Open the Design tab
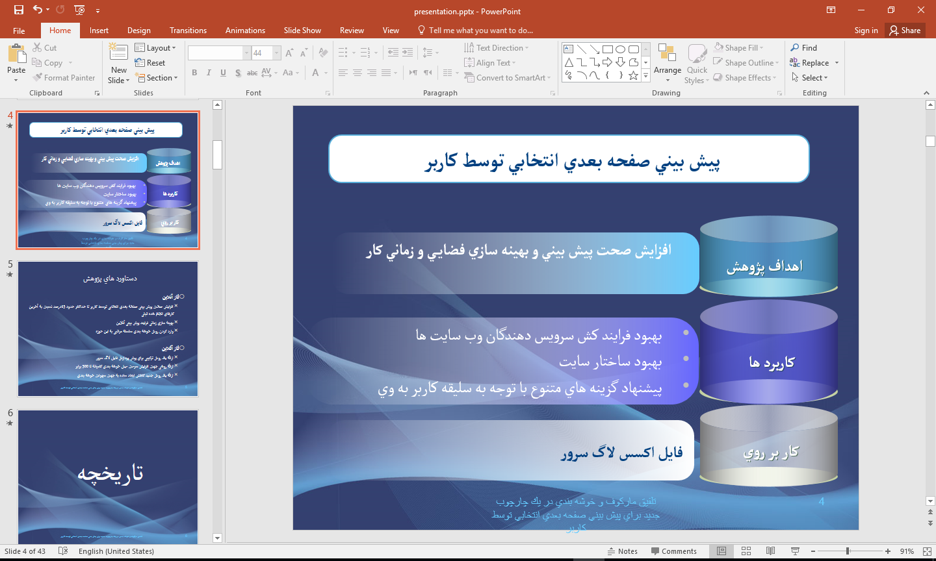936x561 pixels. click(x=138, y=31)
